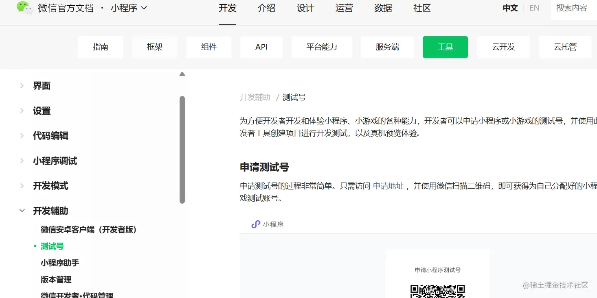Select the 运营 top navigation tab
The image size is (597, 298).
tap(344, 8)
